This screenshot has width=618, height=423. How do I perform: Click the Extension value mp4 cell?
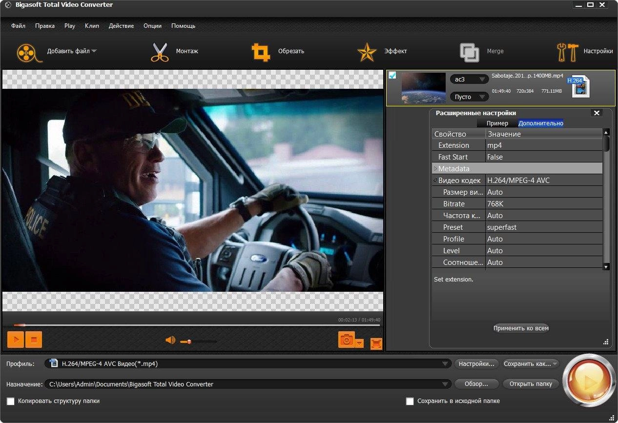coord(544,145)
